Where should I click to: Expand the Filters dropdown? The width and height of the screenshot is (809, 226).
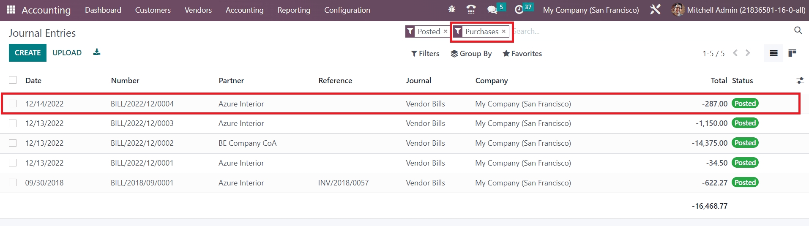click(x=425, y=54)
